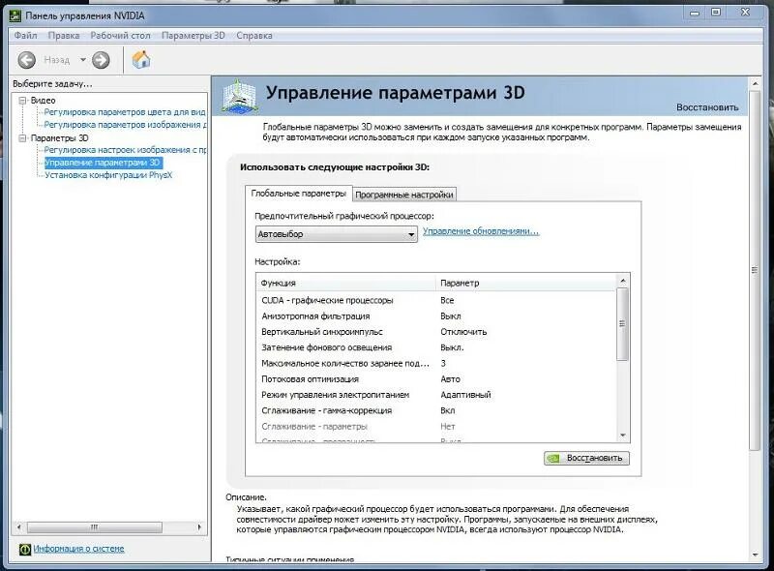The image size is (774, 571).
Task: Open the Автовыбор graphics processor dropdown
Action: 336,234
